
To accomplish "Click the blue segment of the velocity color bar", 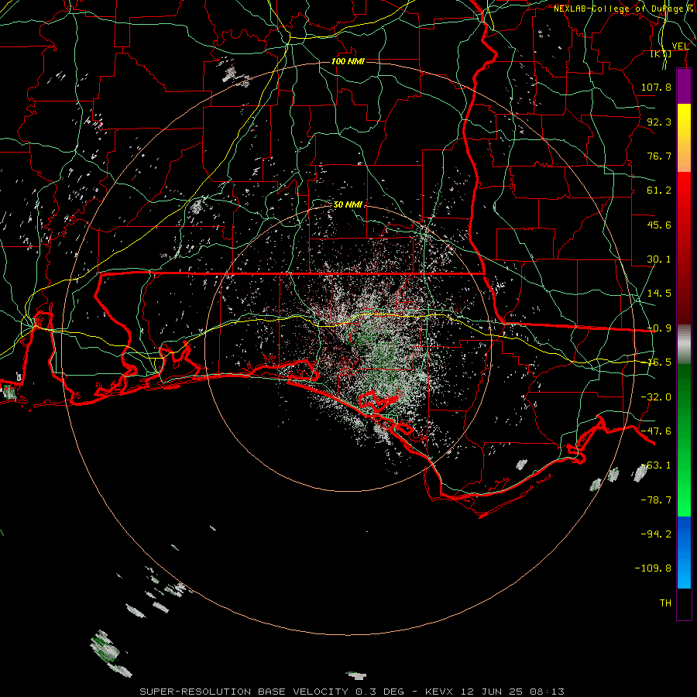I will (x=684, y=552).
